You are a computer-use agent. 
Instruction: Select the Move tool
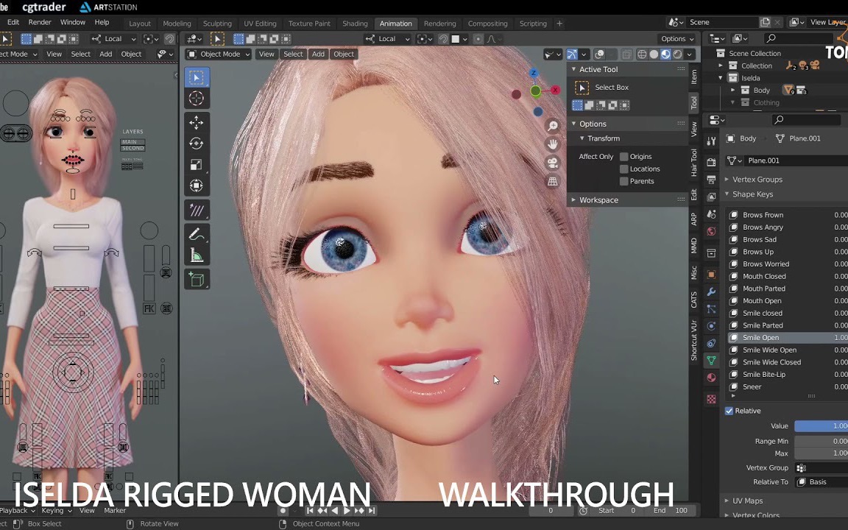point(196,121)
